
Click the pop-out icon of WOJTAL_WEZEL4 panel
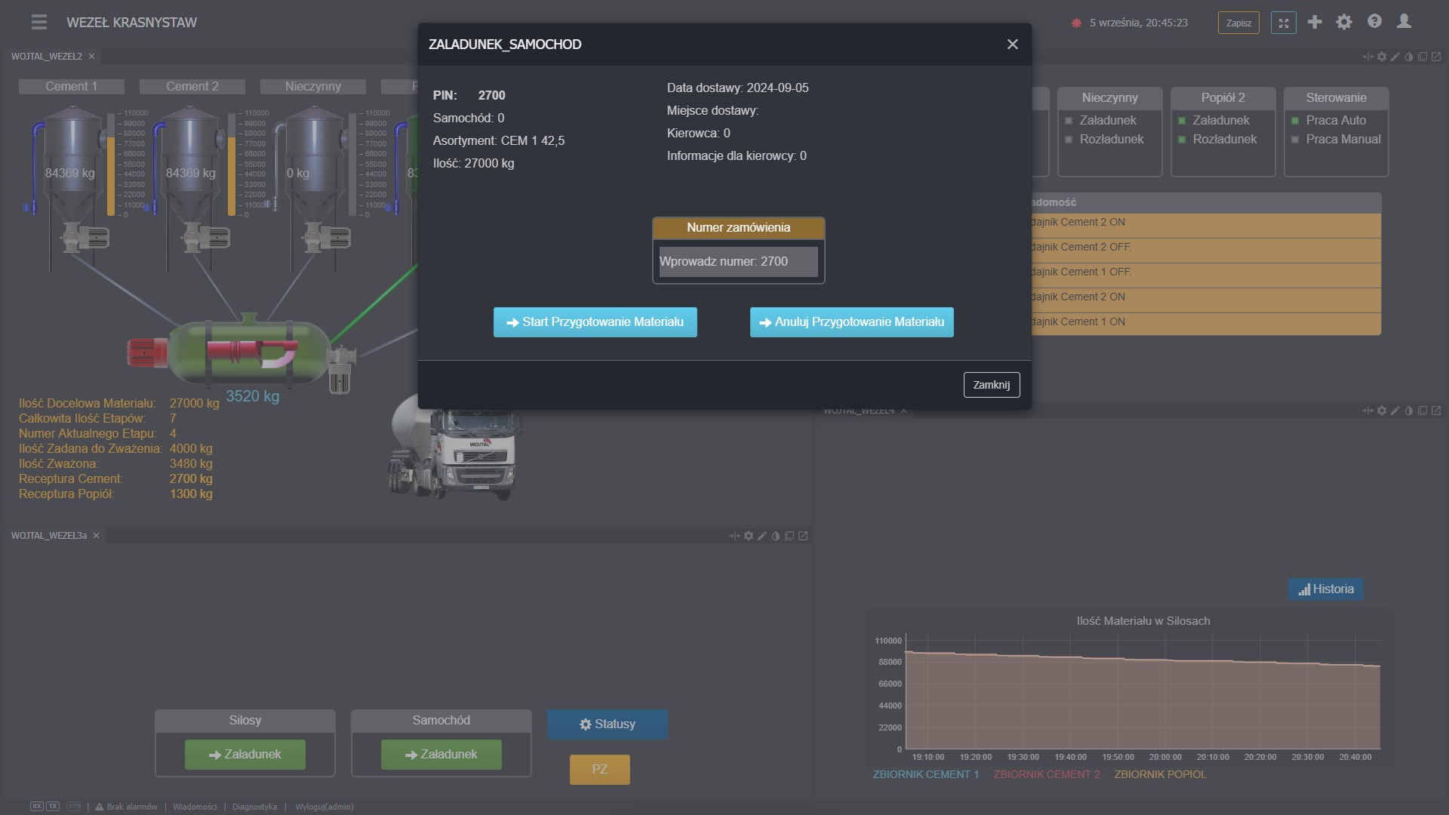coord(1436,411)
